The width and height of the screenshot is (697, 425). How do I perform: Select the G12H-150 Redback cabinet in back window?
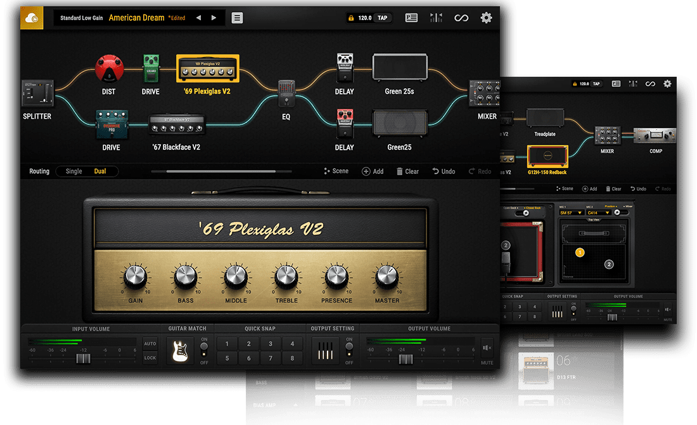pyautogui.click(x=547, y=157)
